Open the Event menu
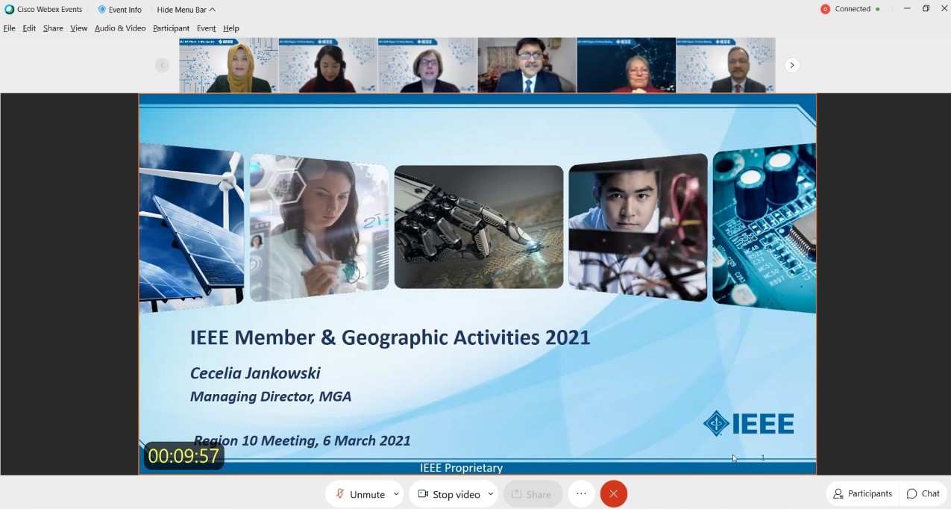The height and width of the screenshot is (509, 951). [x=207, y=28]
